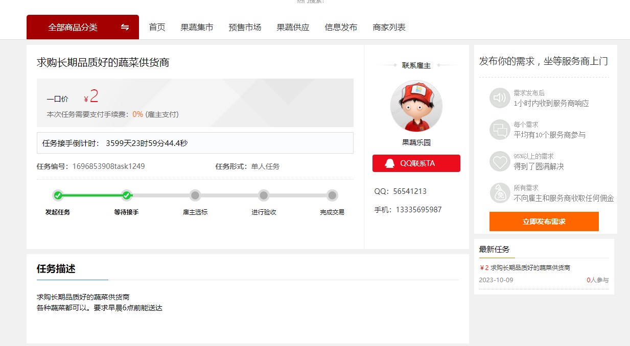Click the date 2023-10-09 under latest task
This screenshot has width=630, height=346.
[496, 280]
